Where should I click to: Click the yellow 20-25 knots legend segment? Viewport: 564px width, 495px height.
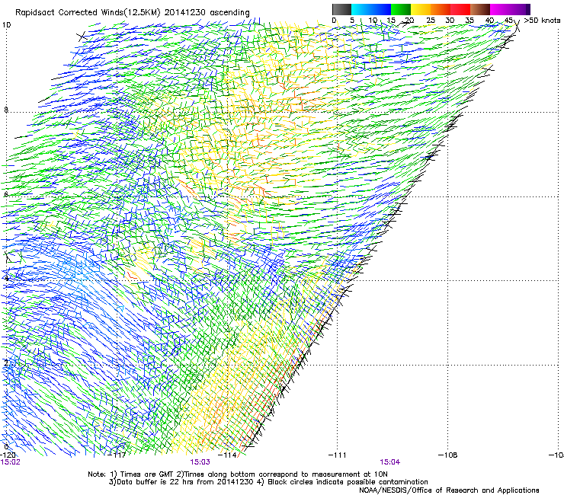[421, 9]
